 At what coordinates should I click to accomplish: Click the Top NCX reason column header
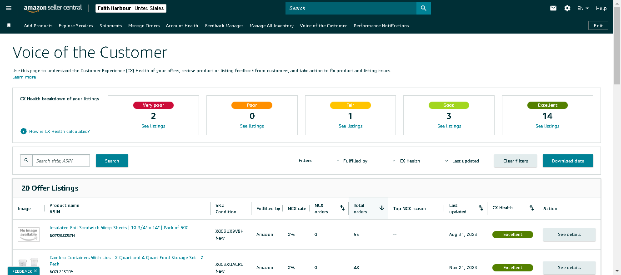410,209
